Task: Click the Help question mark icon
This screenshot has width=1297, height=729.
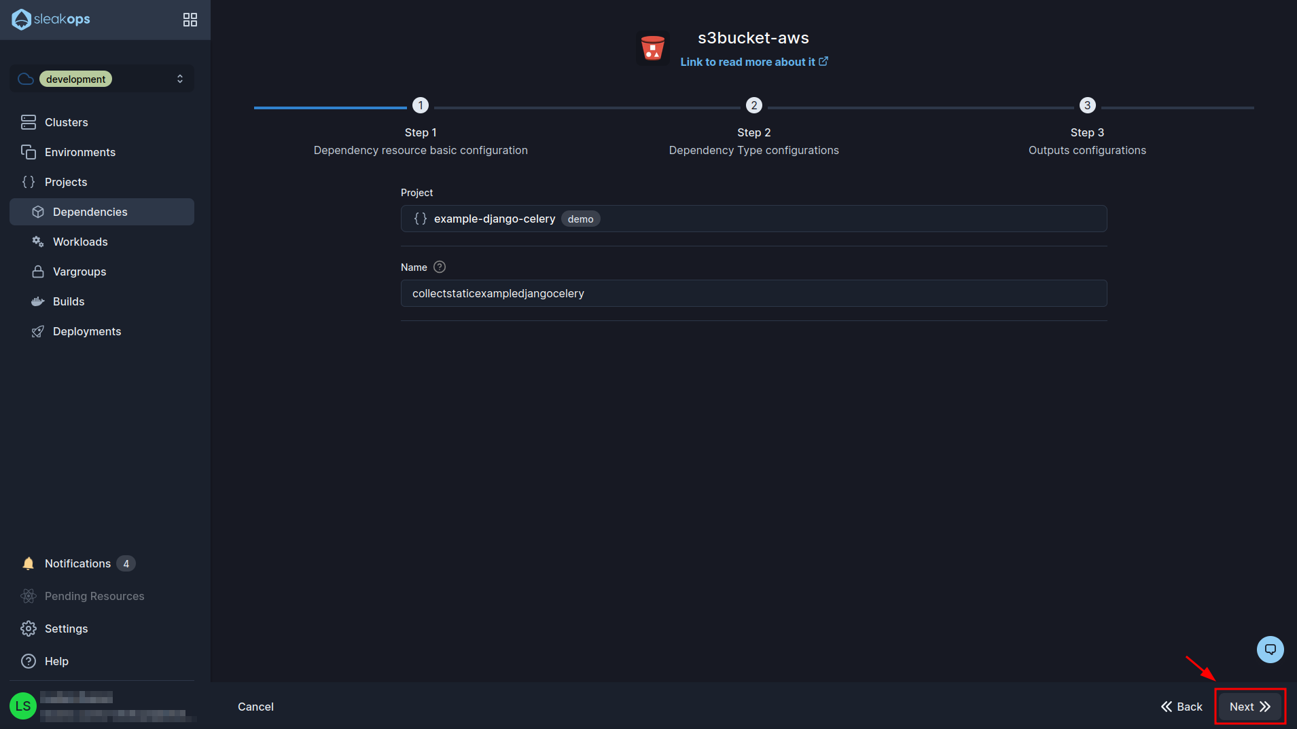Action: point(29,661)
